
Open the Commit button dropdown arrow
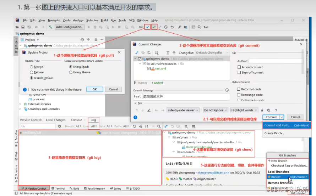[282, 117]
